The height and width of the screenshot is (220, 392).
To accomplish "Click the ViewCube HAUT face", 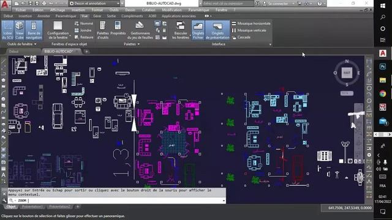I will coord(347,73).
